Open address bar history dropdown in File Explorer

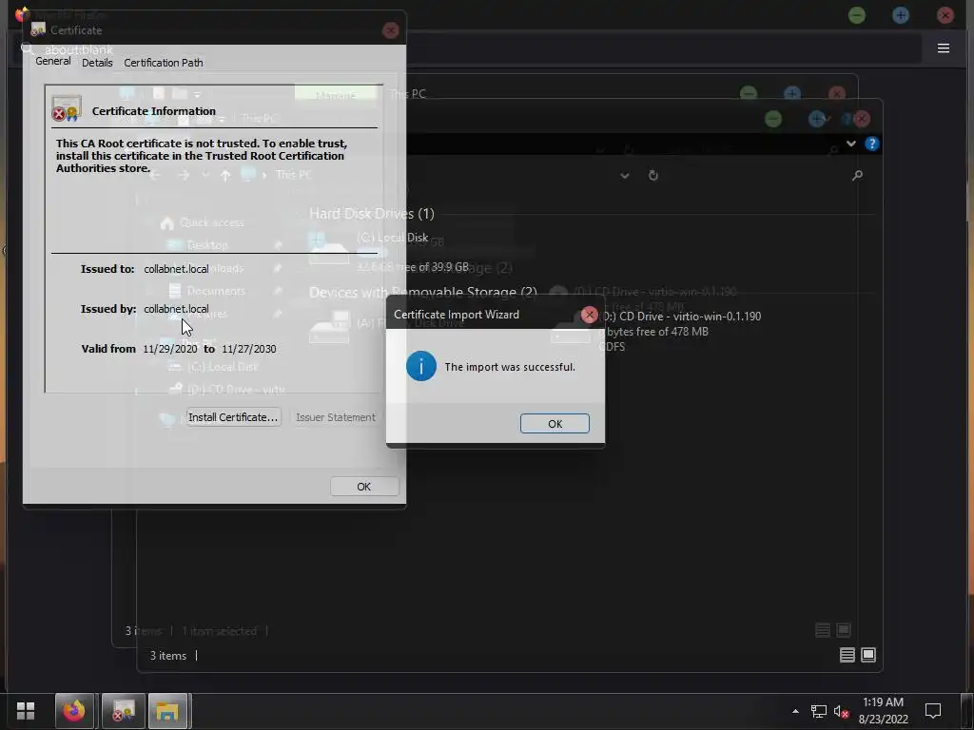[625, 176]
